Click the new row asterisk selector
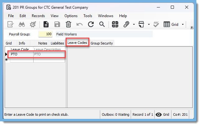The height and width of the screenshot is (126, 201). tap(7, 60)
